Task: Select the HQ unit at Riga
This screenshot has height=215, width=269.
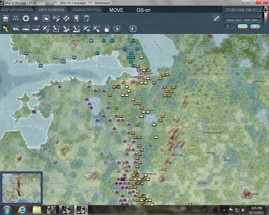Action: point(41,150)
